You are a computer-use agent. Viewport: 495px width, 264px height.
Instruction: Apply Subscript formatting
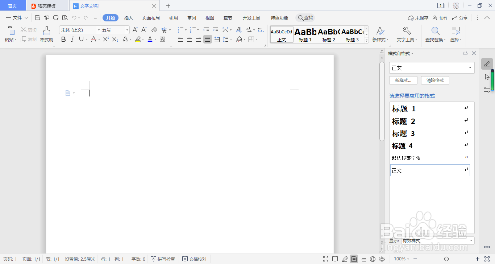[x=115, y=40]
